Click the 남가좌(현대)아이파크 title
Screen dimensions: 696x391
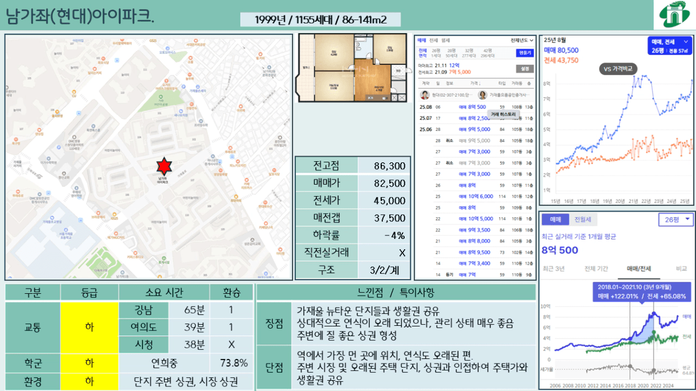pyautogui.click(x=80, y=16)
